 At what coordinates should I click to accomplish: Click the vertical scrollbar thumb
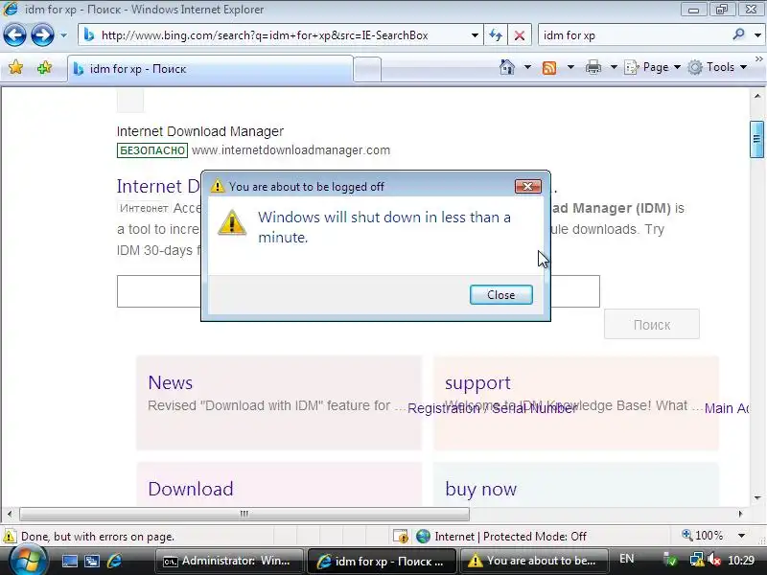coord(756,139)
